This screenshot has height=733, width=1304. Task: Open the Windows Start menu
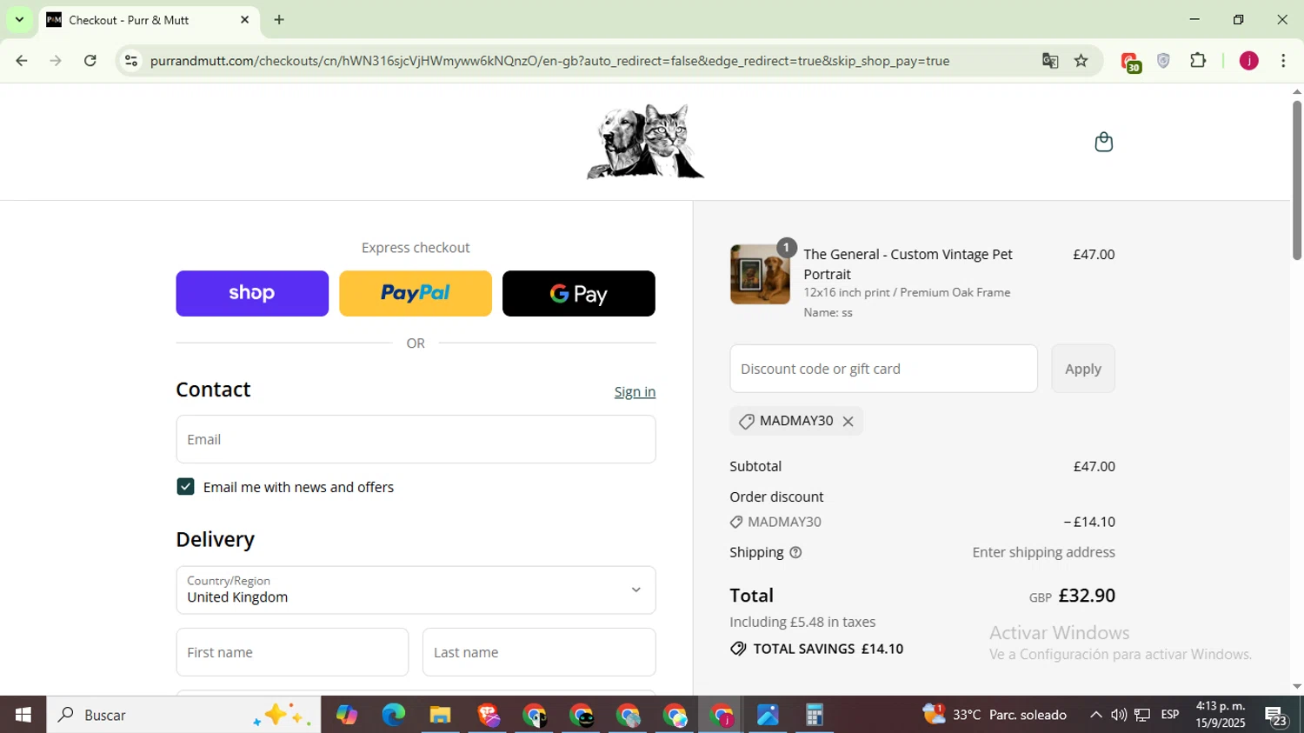click(23, 715)
